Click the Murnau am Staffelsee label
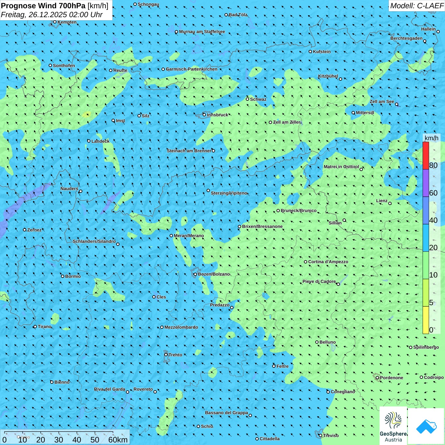Screen dimensions: 445x445 (202, 31)
